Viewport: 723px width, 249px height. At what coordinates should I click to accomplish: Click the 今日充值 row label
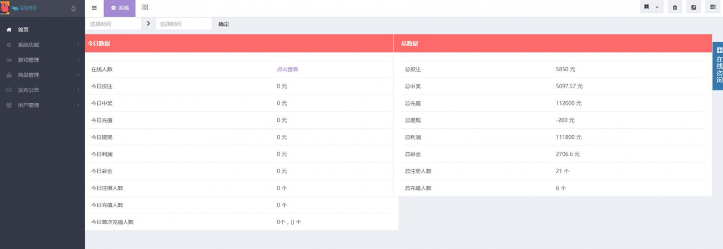coord(102,120)
